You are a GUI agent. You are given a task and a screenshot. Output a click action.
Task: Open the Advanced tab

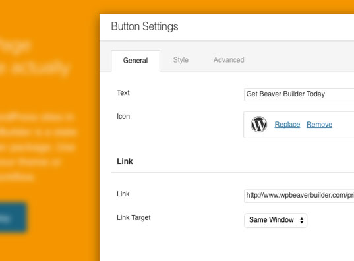(229, 60)
